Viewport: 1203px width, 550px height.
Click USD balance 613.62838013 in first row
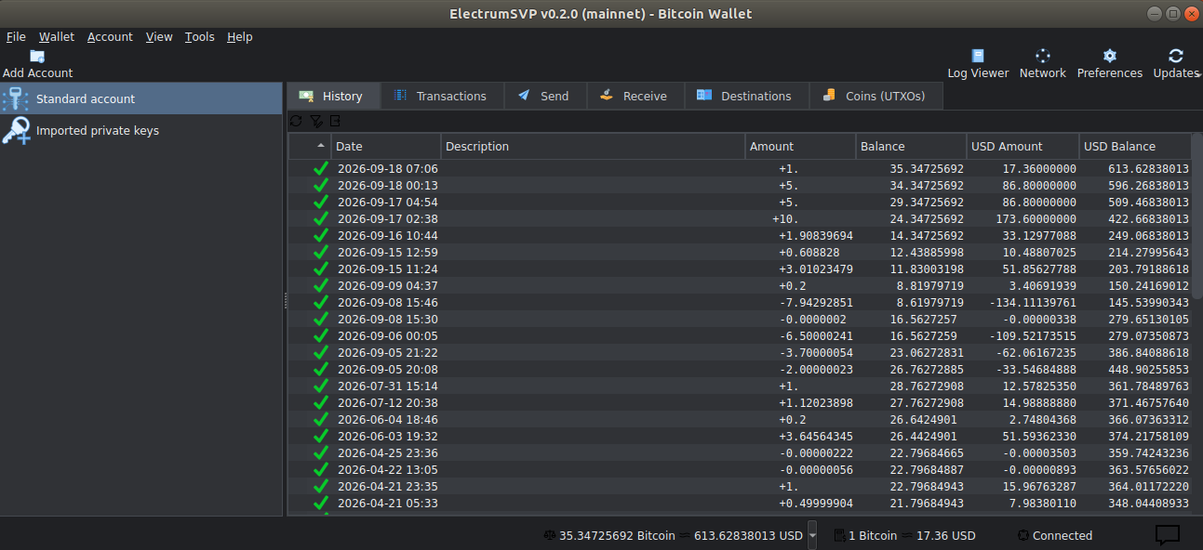pos(1148,169)
